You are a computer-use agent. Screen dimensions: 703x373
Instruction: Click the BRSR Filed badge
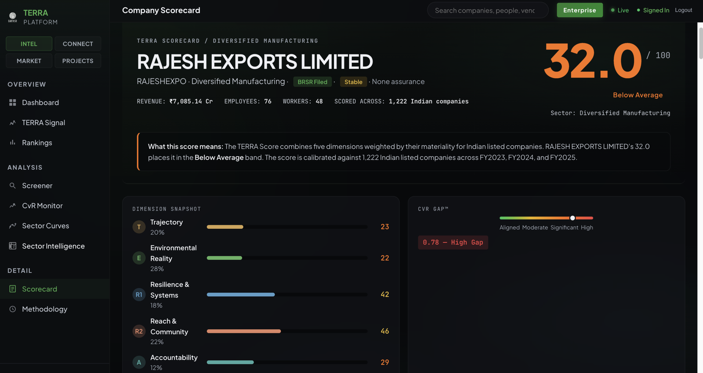click(x=312, y=82)
